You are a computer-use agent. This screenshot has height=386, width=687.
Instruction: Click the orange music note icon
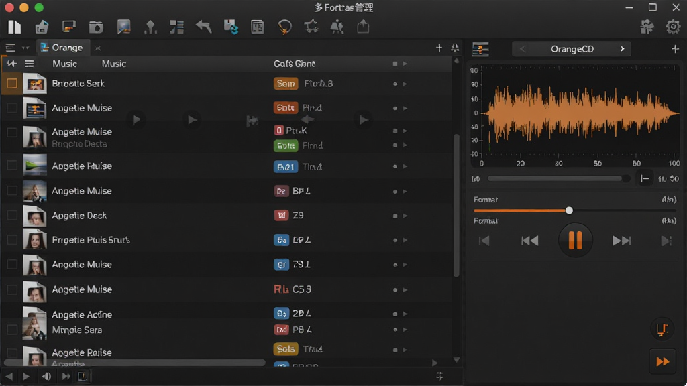(x=662, y=329)
